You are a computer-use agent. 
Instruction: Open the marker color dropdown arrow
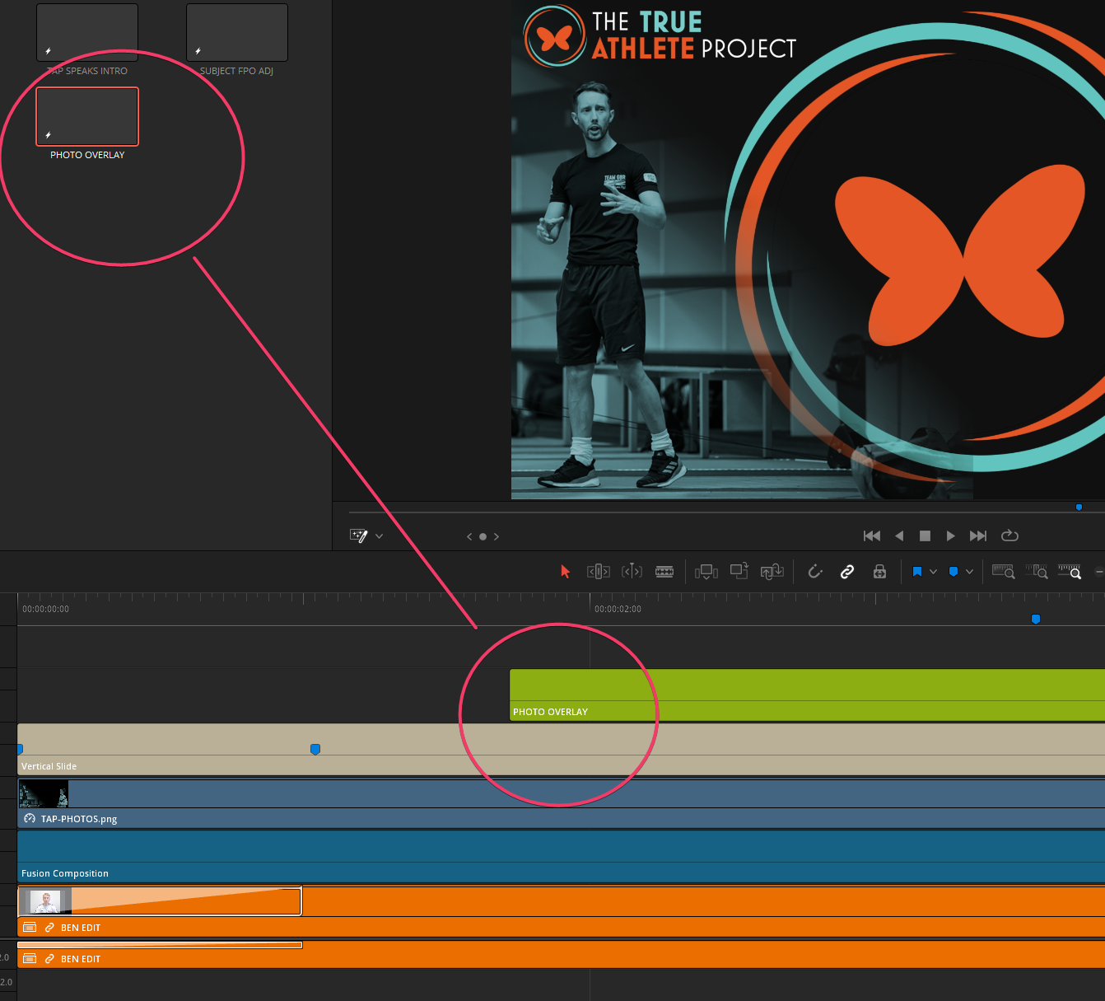coord(969,571)
